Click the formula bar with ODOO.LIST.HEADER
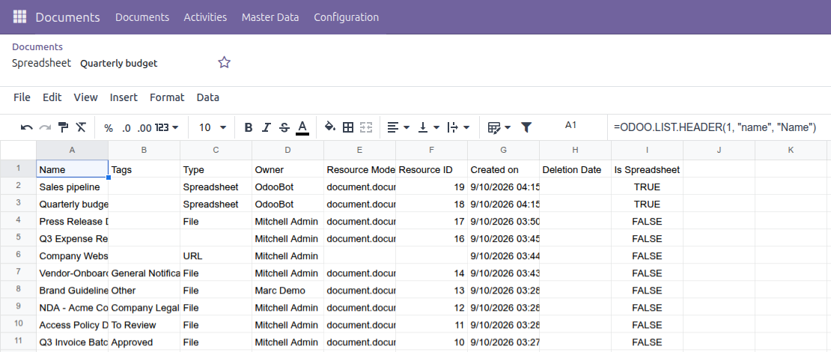 click(718, 127)
